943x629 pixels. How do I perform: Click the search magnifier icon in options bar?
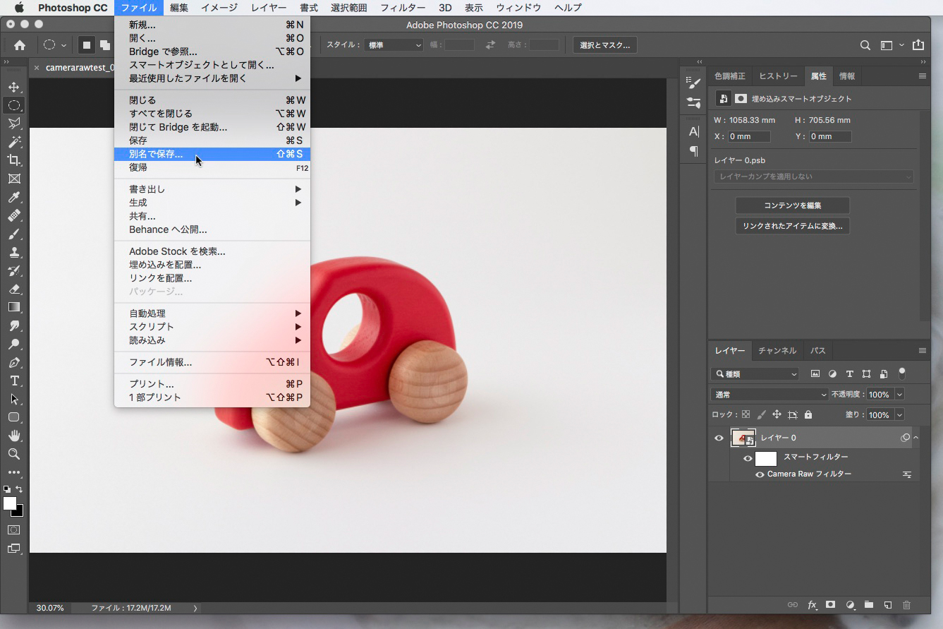pos(865,45)
